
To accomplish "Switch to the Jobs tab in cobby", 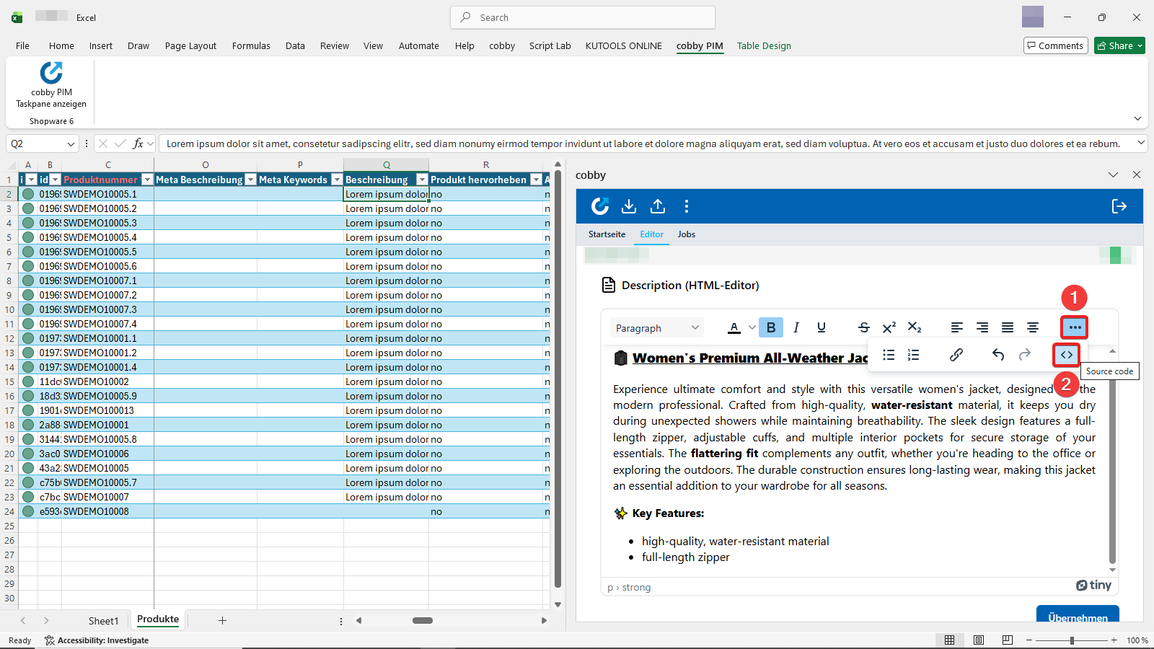I will point(686,234).
